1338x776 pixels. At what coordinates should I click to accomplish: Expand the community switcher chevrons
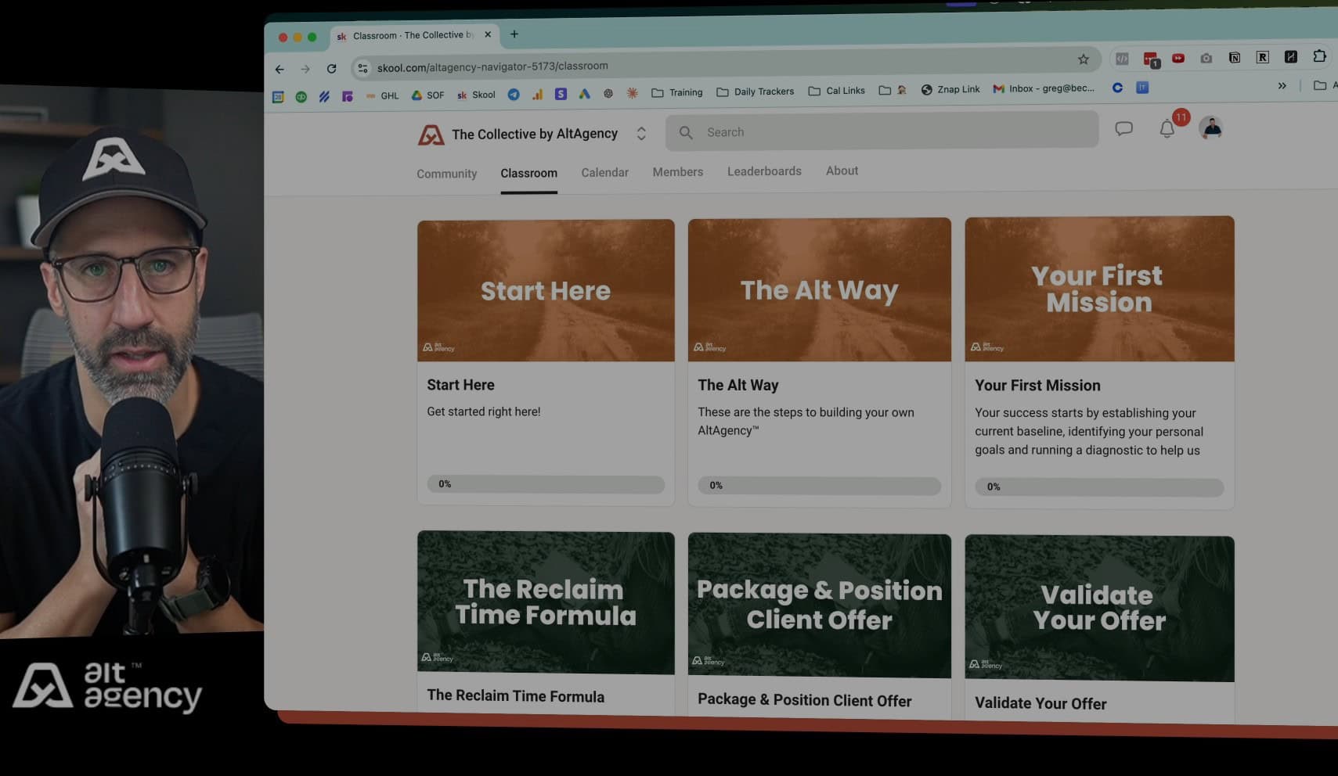click(x=641, y=134)
